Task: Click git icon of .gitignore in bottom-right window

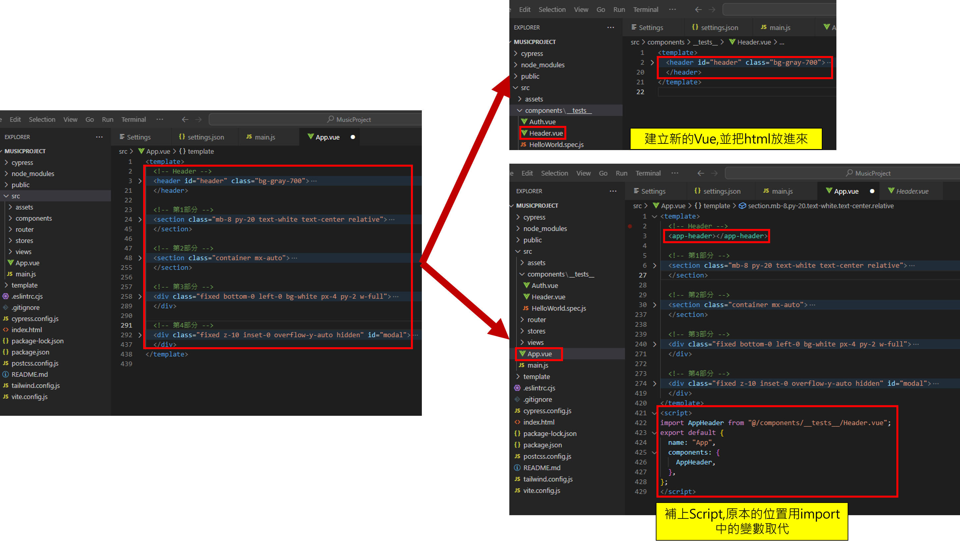Action: click(x=518, y=400)
